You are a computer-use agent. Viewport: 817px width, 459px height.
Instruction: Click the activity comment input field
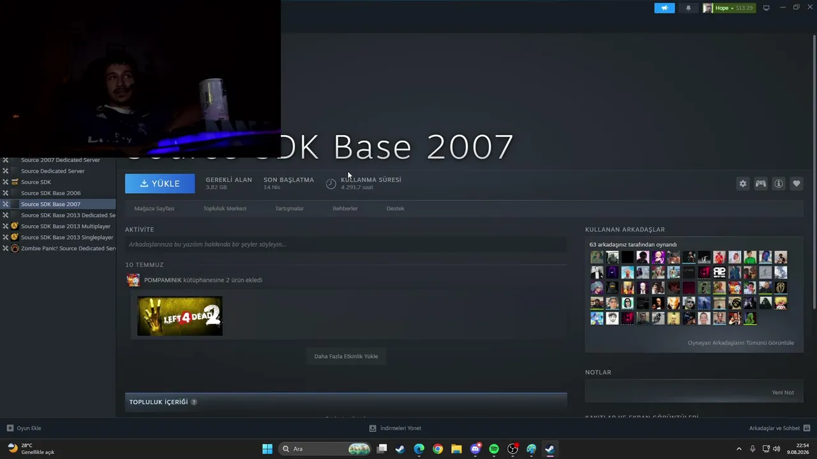click(x=346, y=244)
